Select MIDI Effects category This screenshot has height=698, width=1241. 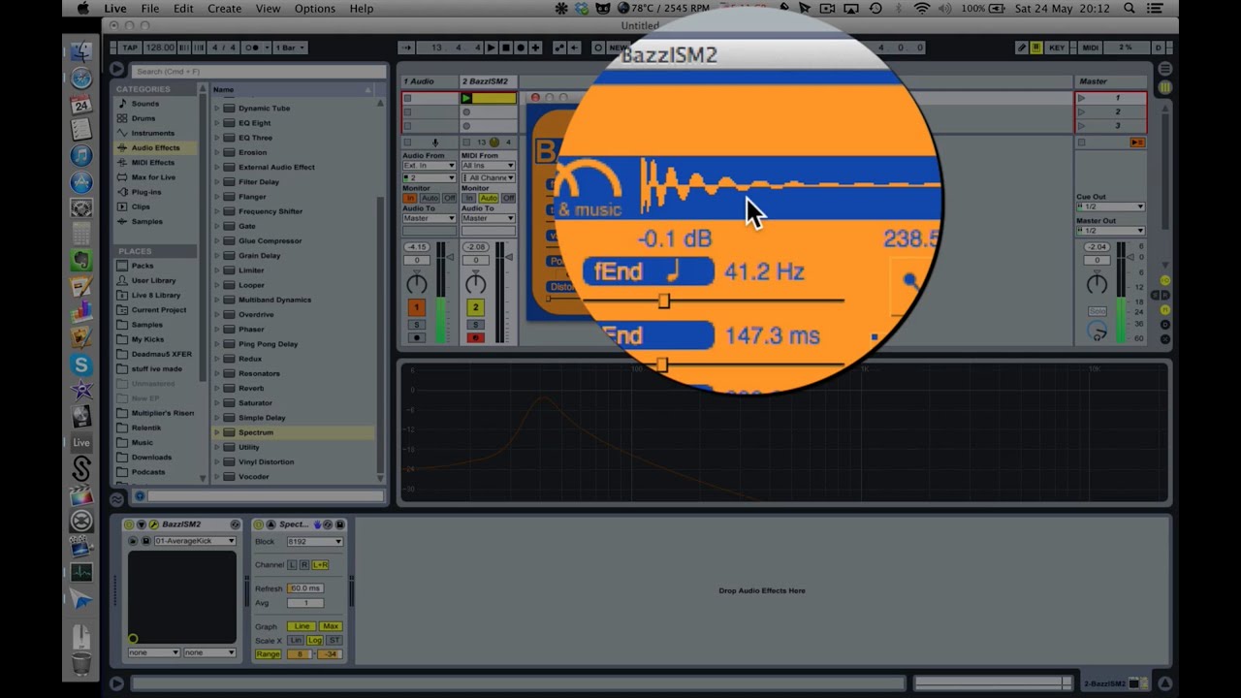153,162
